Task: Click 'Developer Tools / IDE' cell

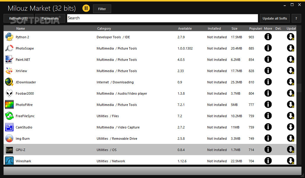Action: click(x=113, y=37)
